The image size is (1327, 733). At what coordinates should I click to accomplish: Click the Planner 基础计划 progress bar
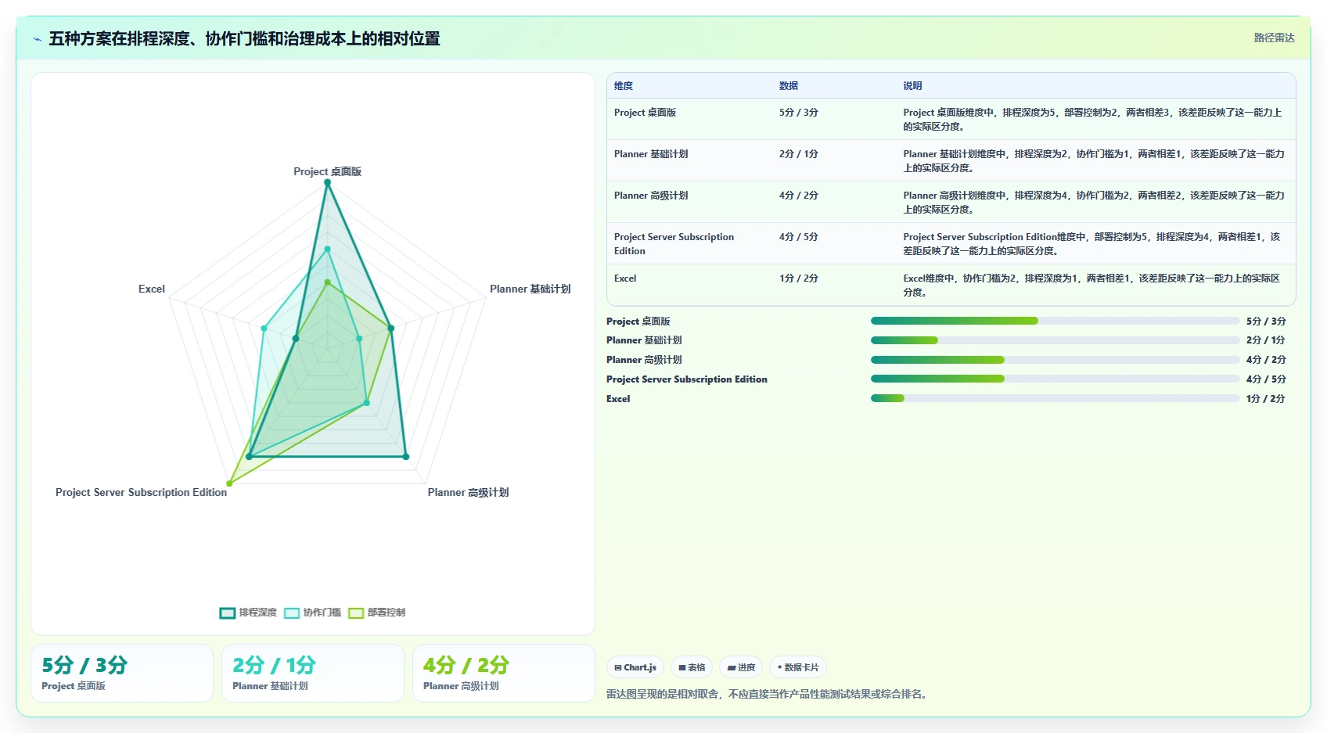pyautogui.click(x=1055, y=340)
